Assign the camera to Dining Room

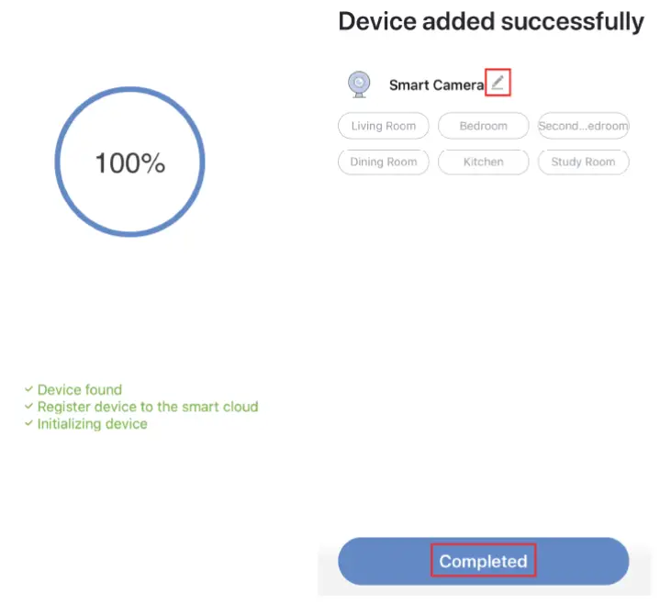383,162
